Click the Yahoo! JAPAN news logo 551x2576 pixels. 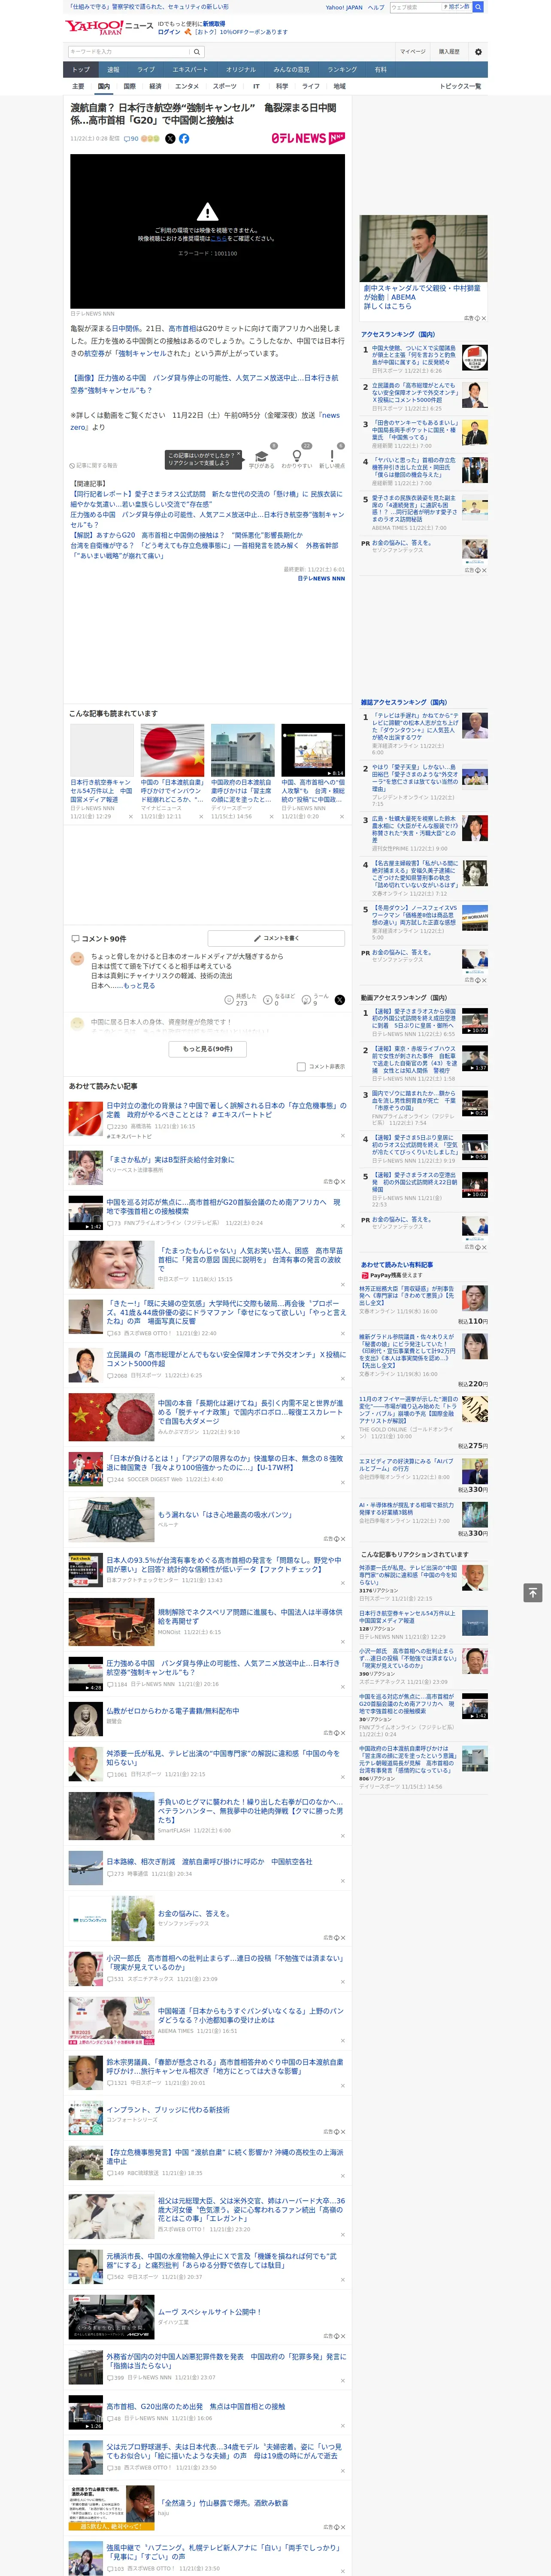(109, 27)
